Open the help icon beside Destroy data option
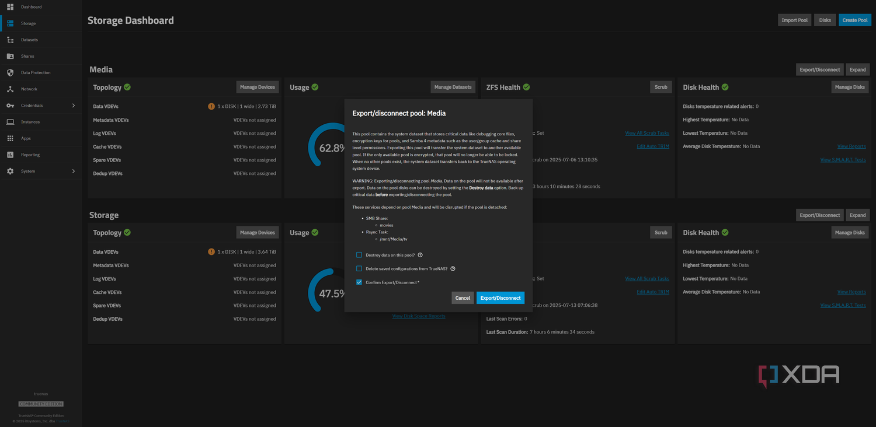876x427 pixels. click(x=420, y=255)
